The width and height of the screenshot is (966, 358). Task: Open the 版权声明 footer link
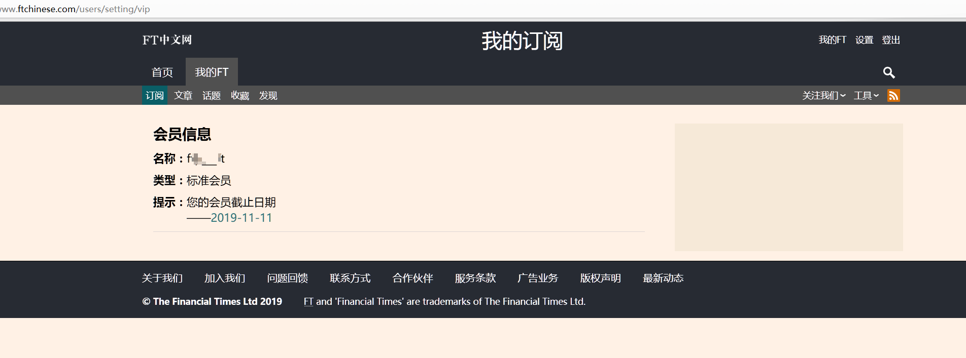601,278
